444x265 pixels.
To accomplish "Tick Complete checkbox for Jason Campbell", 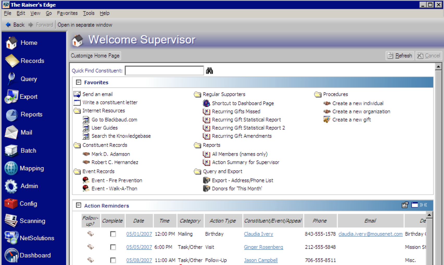I will 113,260.
